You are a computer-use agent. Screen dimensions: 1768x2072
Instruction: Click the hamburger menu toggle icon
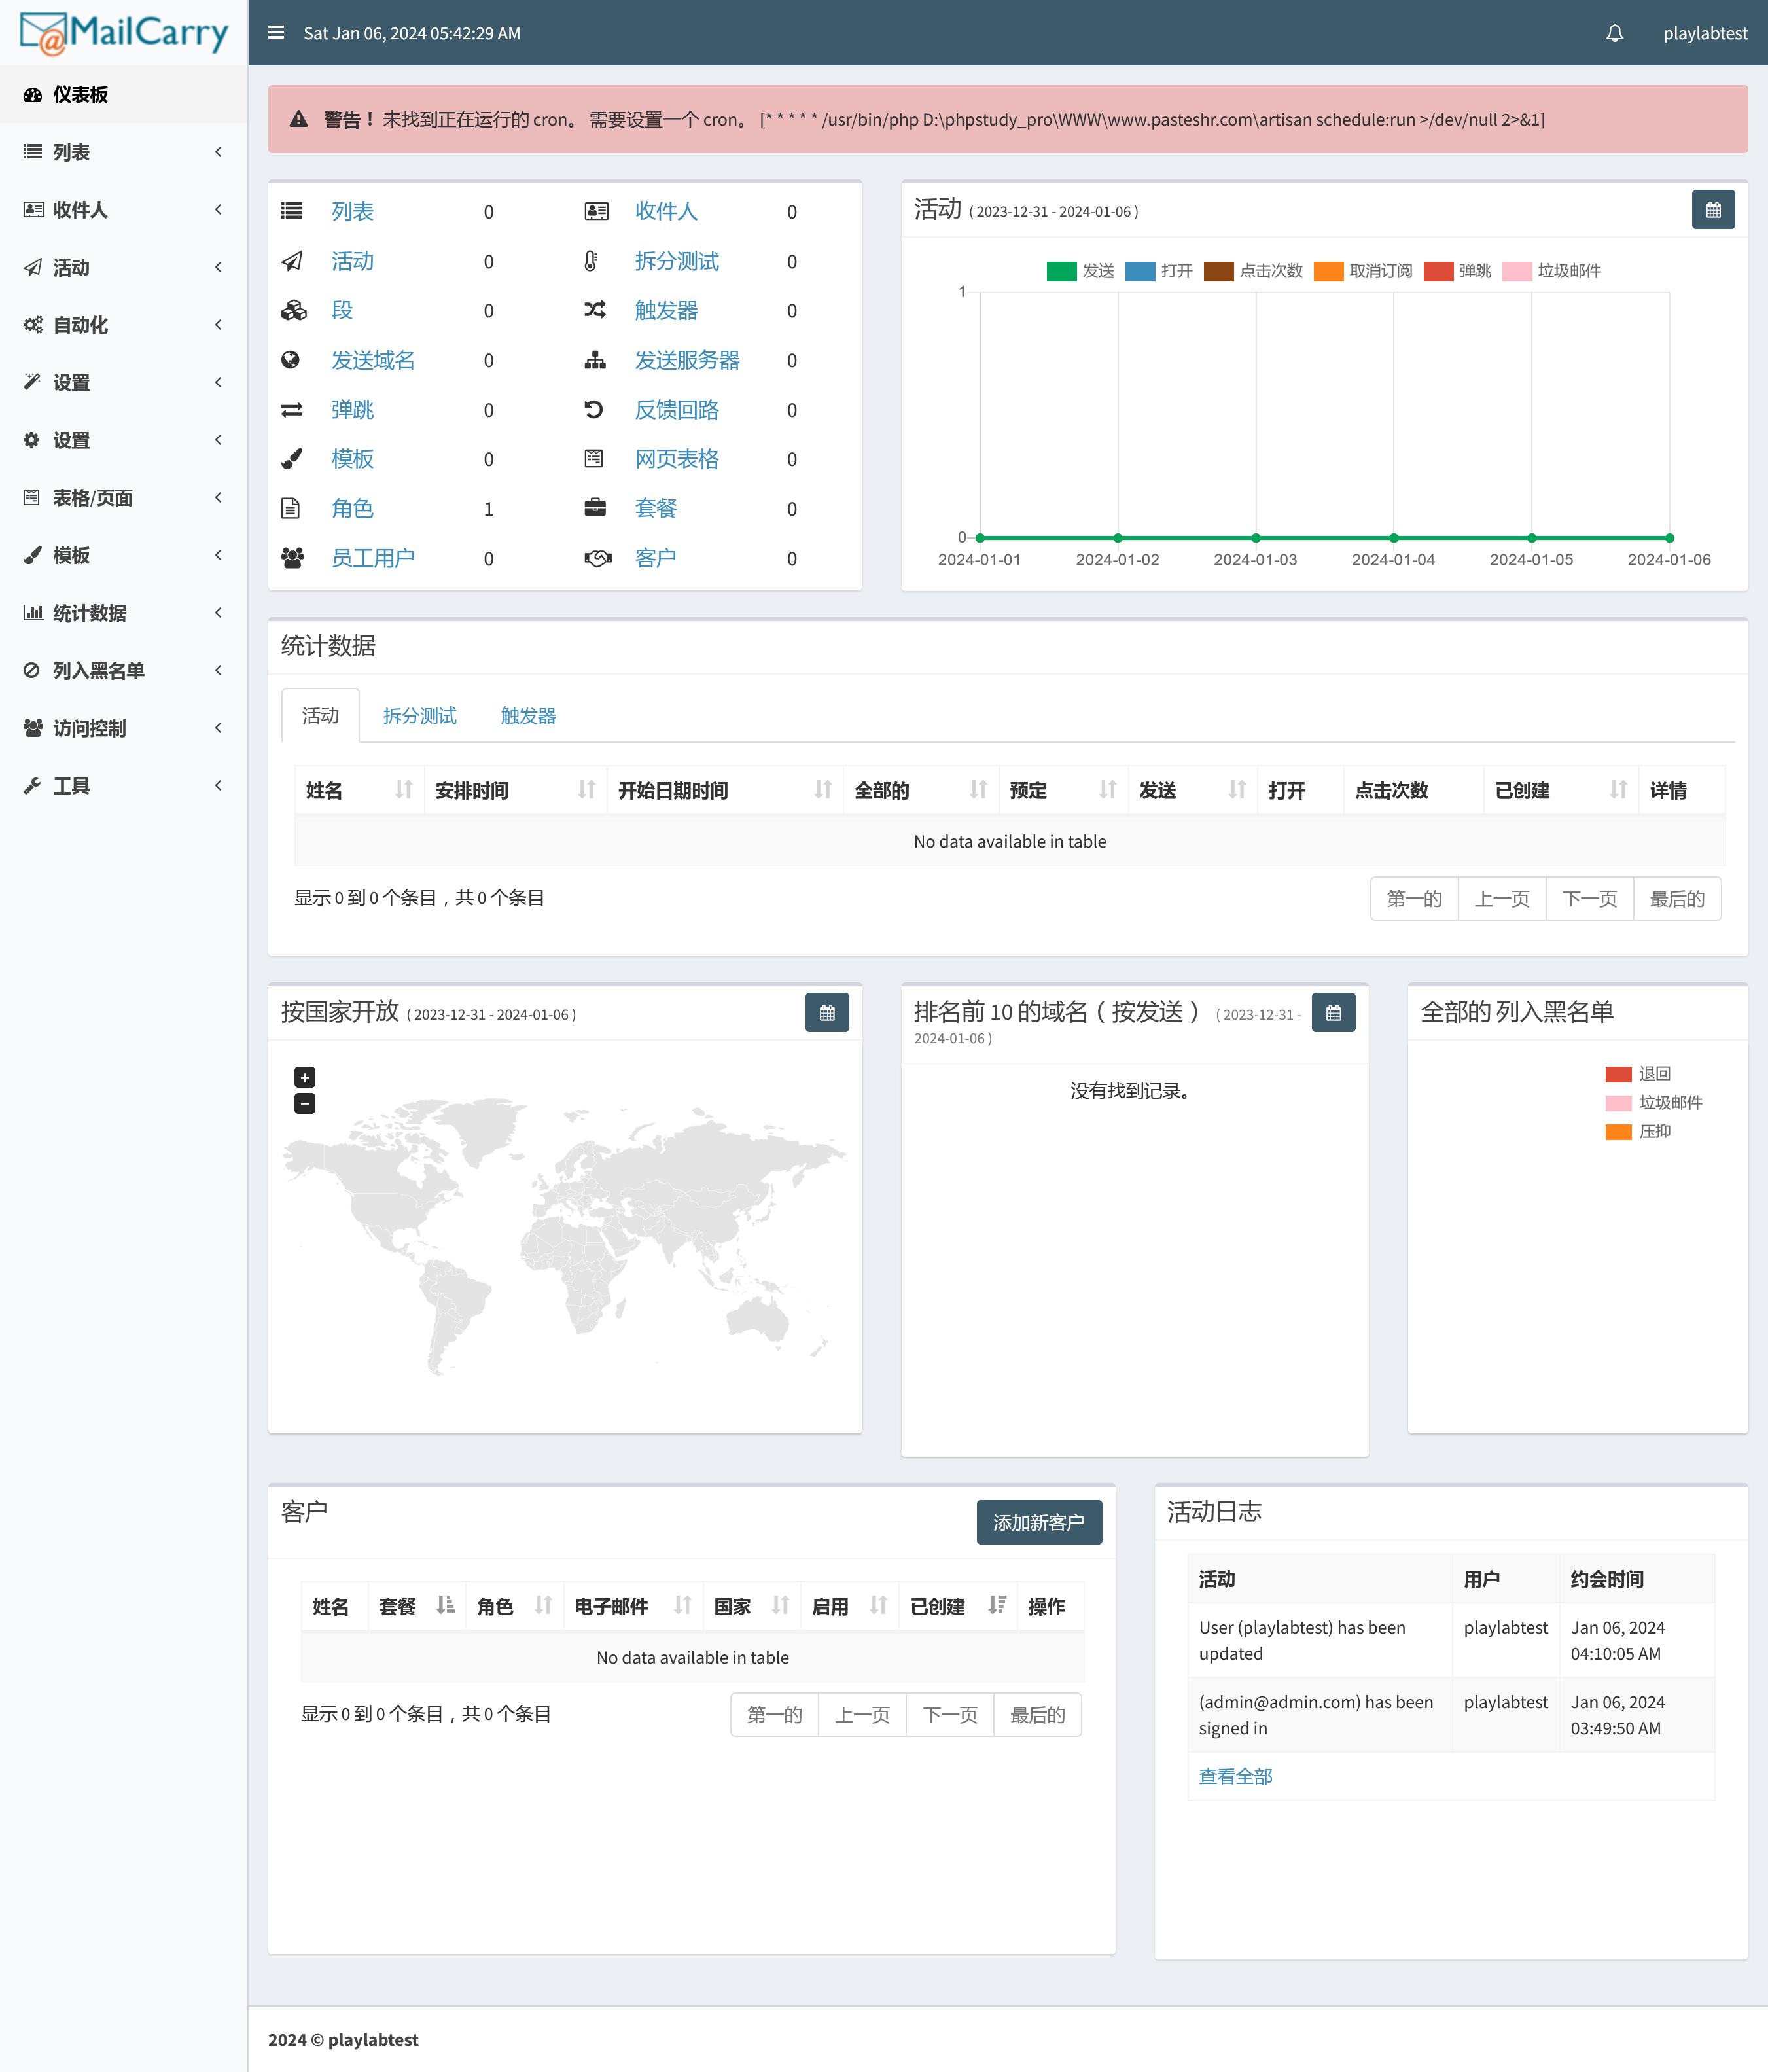pyautogui.click(x=276, y=33)
